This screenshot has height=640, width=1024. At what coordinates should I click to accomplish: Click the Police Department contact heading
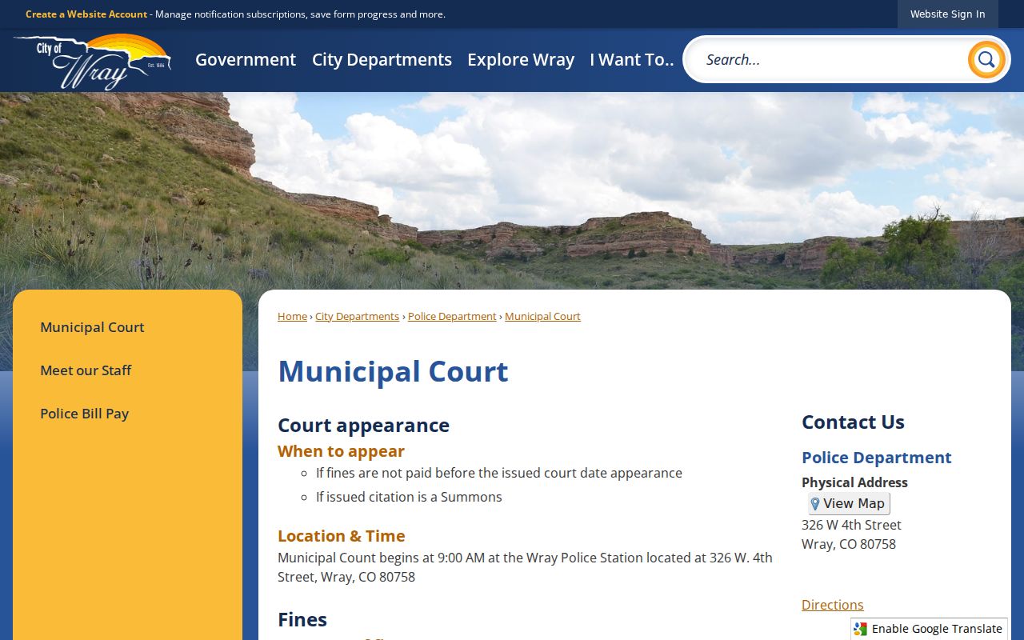point(877,458)
